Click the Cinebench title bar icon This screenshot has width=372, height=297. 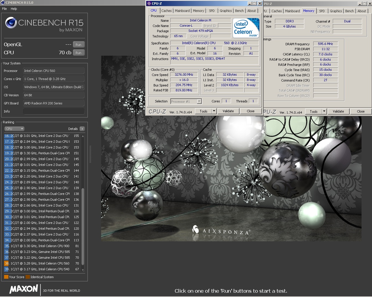3,3
